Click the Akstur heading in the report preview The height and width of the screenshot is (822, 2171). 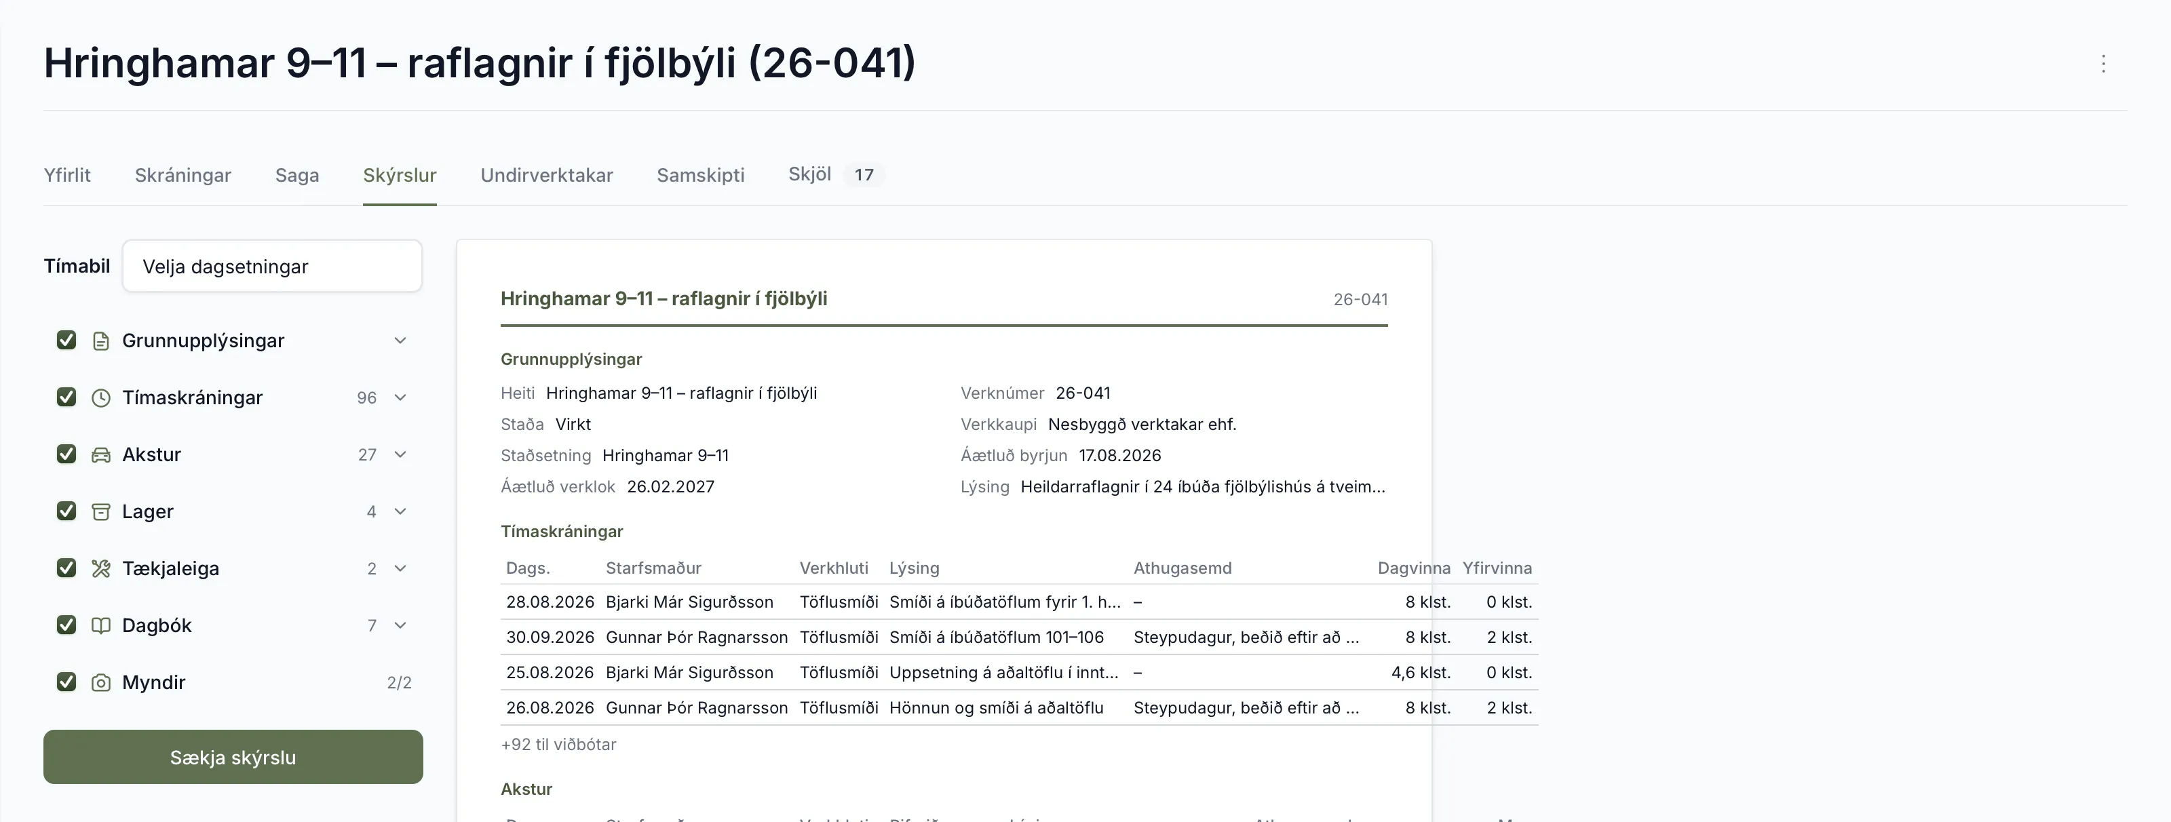[526, 789]
